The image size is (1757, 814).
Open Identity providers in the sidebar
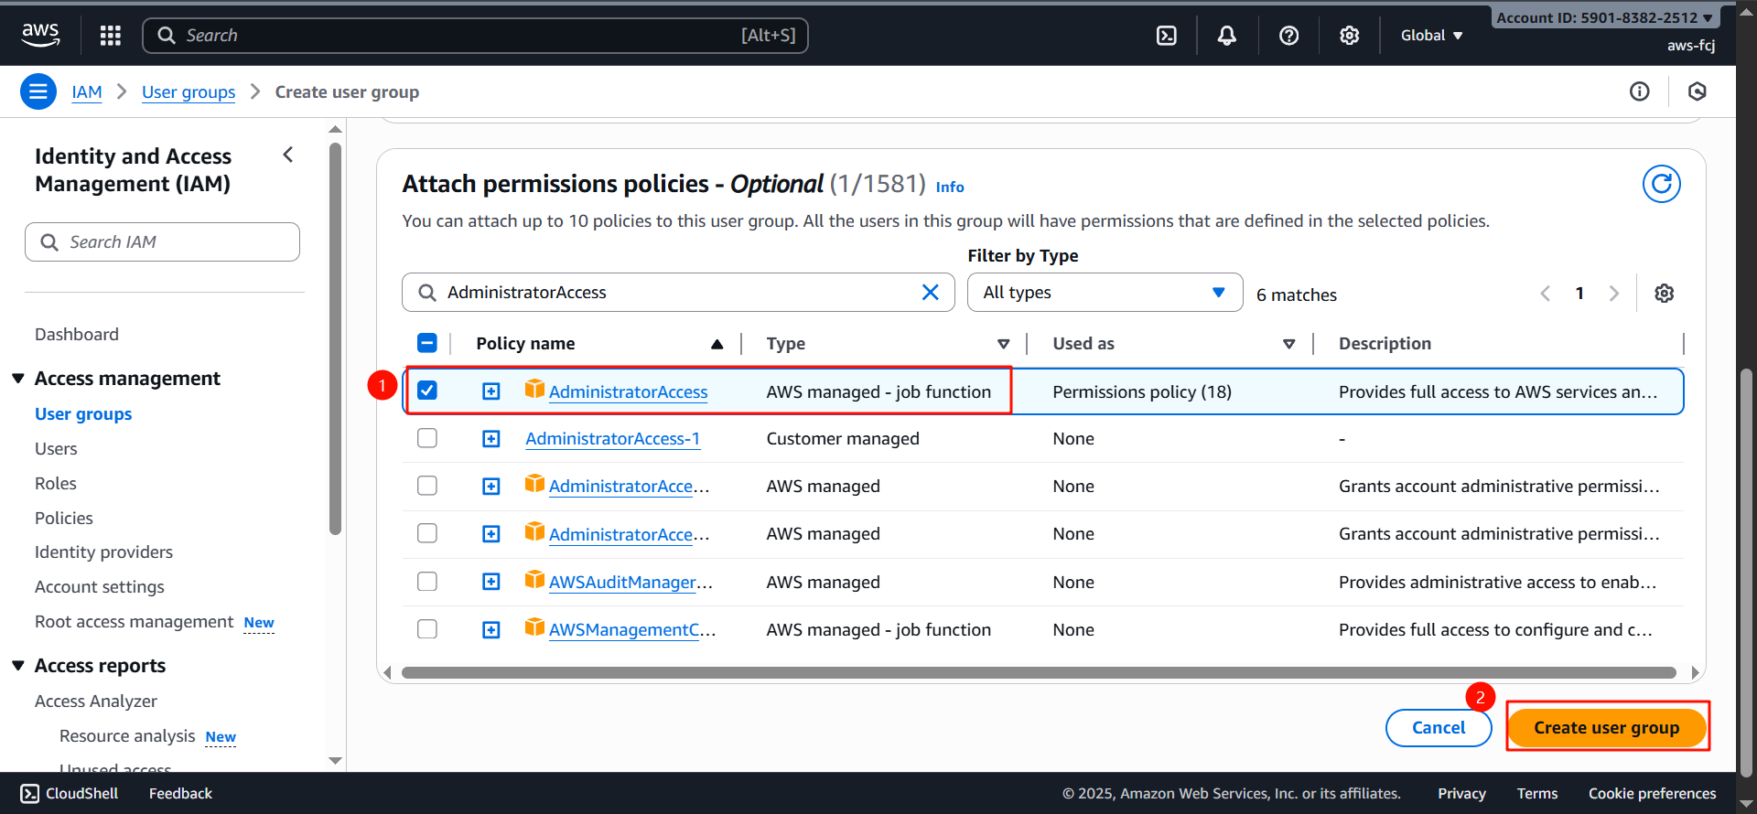(103, 552)
